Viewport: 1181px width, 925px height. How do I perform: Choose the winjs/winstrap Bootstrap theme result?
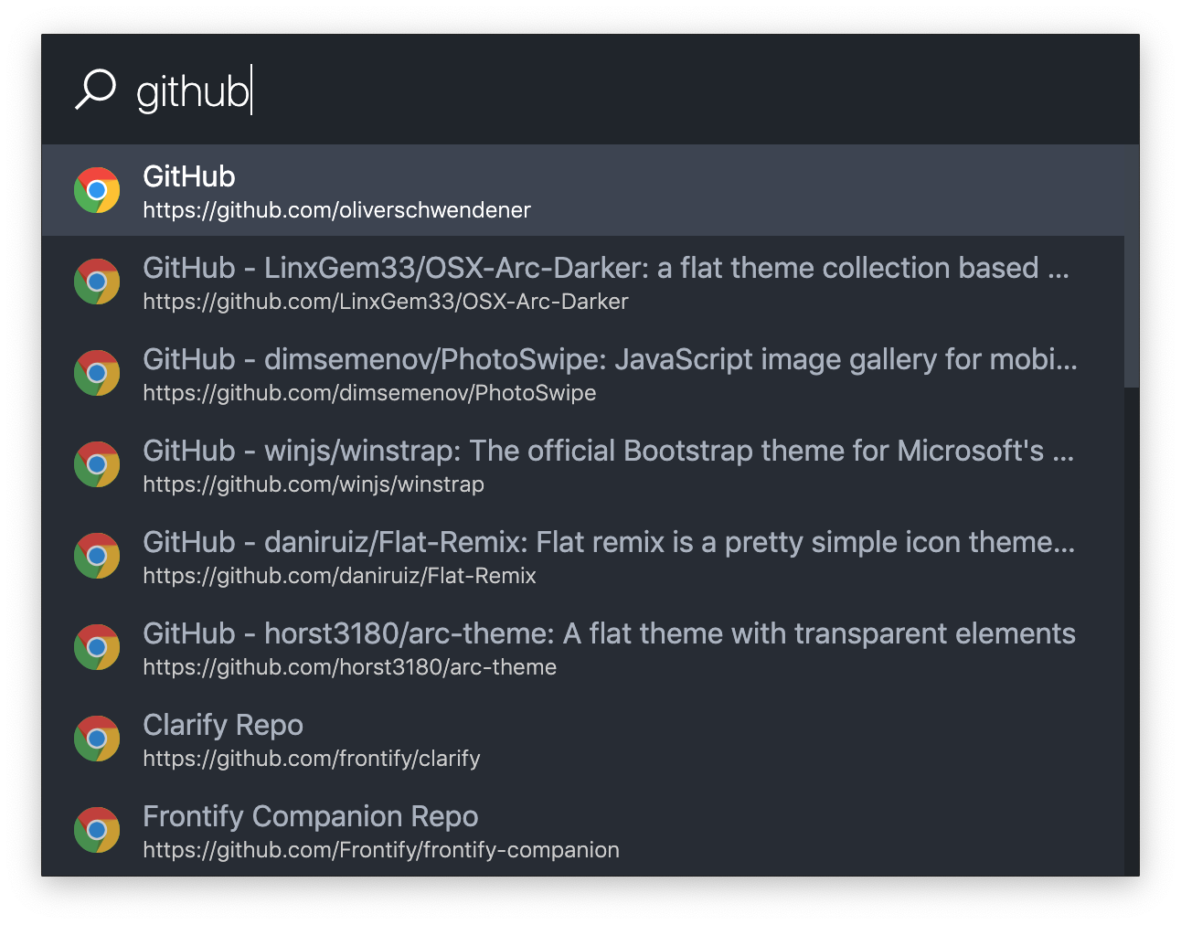(x=609, y=451)
